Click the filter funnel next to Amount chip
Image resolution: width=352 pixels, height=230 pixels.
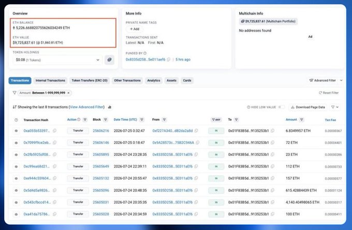tap(14, 93)
